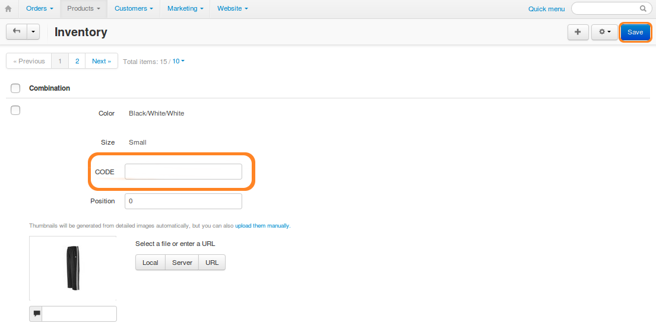Go to the home icon
Image resolution: width=656 pixels, height=326 pixels.
[x=8, y=9]
